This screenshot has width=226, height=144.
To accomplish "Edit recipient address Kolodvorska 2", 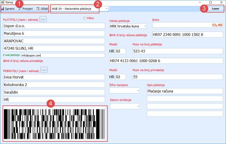I will pos(54,85).
